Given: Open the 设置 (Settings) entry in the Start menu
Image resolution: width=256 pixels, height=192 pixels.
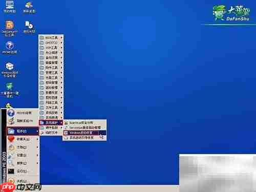Looking at the screenshot, I should click(23, 155).
